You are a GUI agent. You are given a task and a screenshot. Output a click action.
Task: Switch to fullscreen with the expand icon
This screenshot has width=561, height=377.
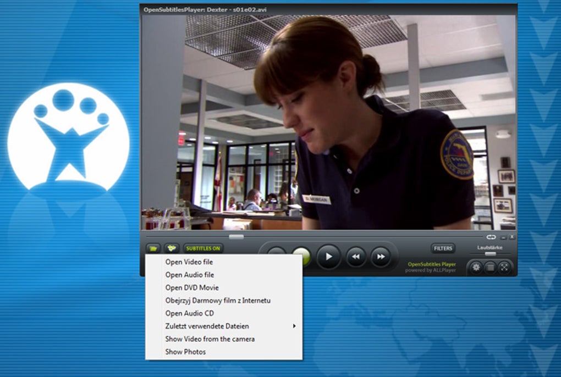504,267
